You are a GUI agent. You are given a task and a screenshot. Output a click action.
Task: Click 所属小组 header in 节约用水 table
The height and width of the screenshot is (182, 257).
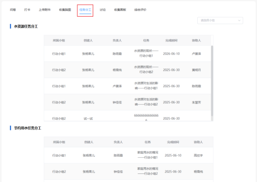[x=59, y=142]
